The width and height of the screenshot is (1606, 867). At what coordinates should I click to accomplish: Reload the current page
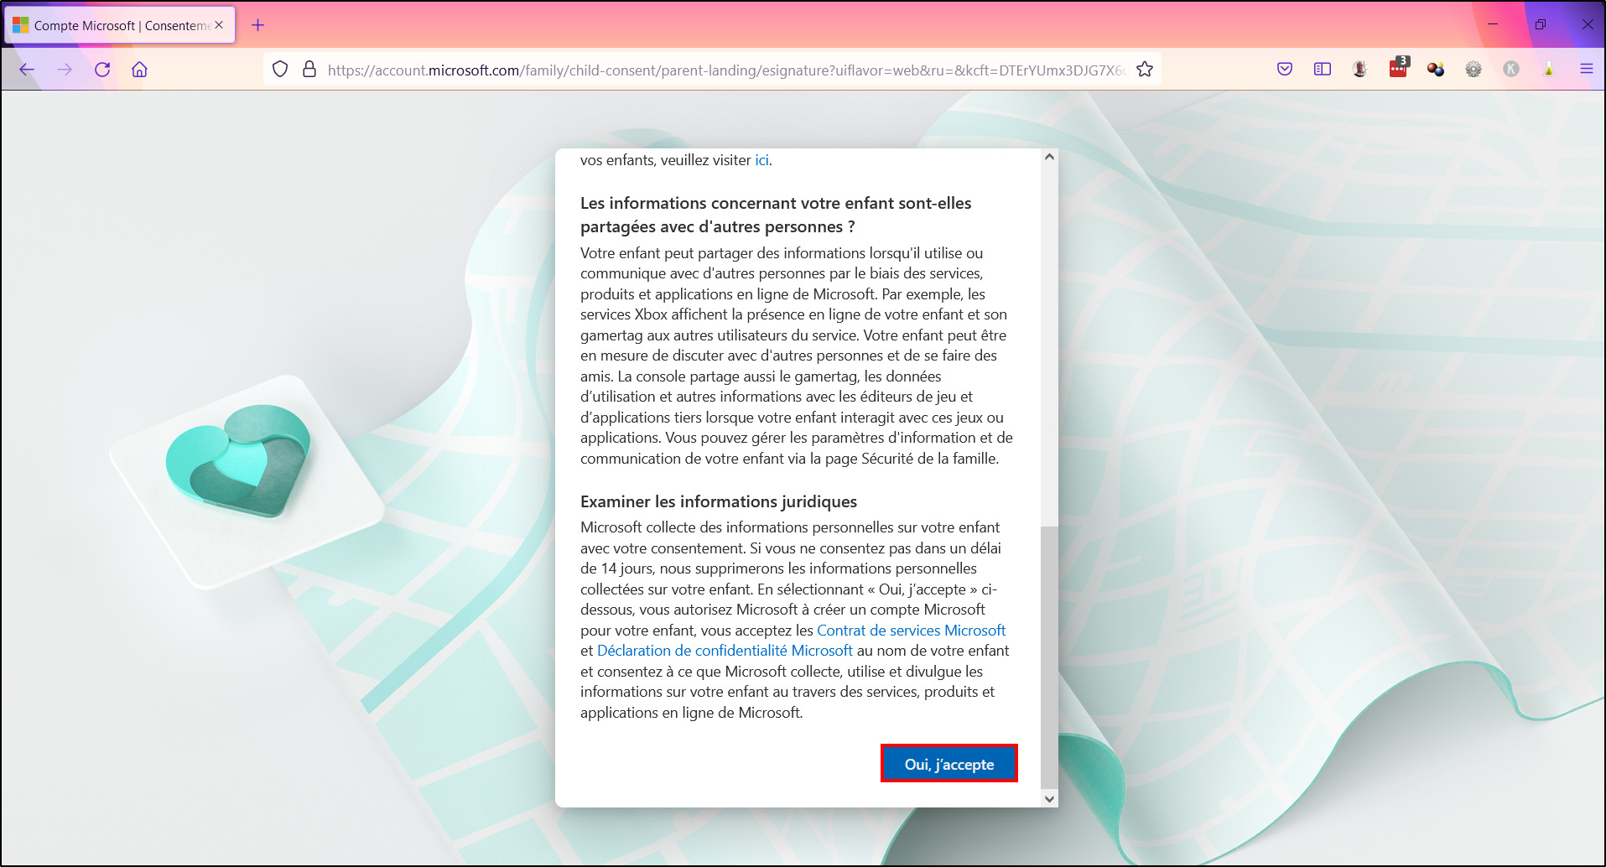click(102, 70)
